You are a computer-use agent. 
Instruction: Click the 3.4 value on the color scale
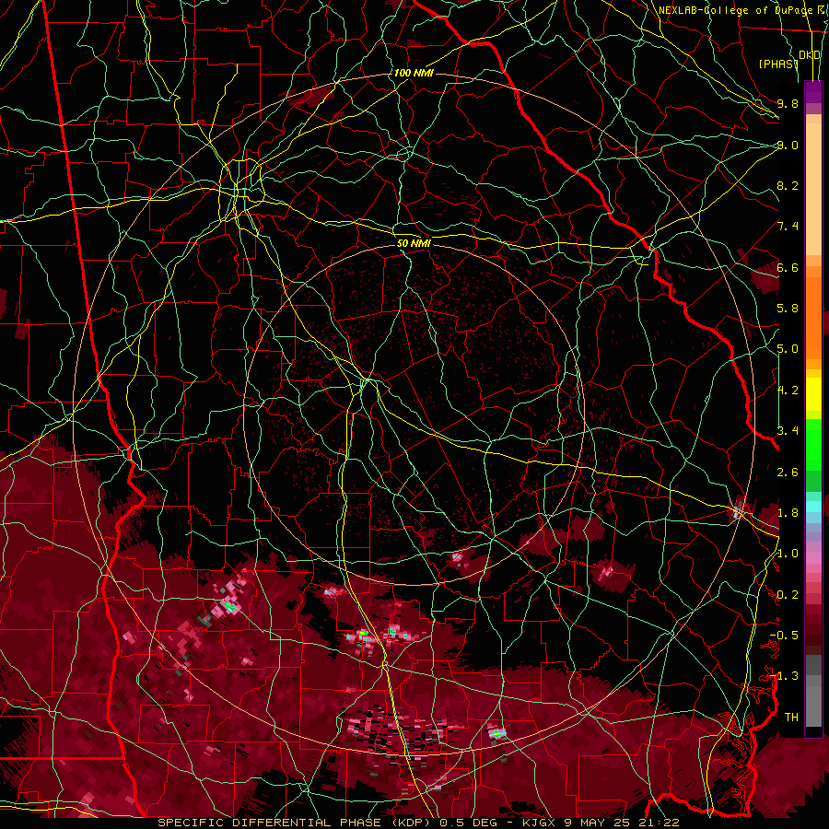click(788, 431)
